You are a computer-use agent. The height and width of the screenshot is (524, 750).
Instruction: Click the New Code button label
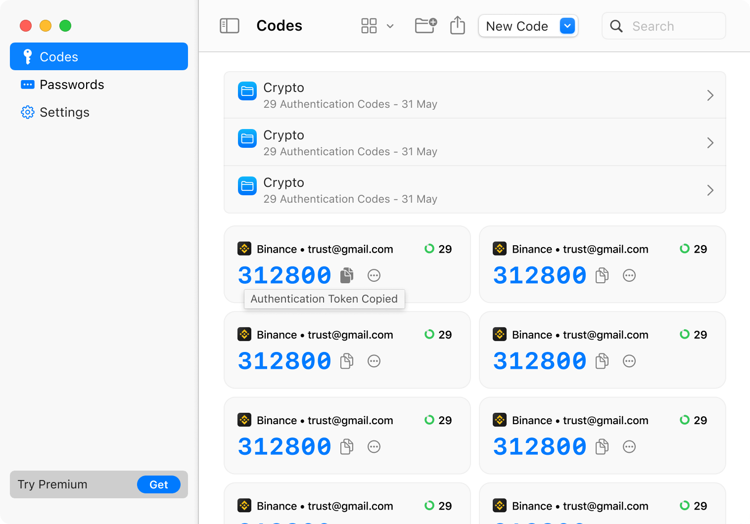click(x=517, y=26)
